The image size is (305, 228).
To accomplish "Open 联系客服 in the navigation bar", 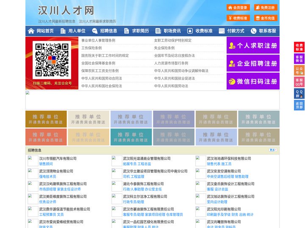I will coord(267,31).
